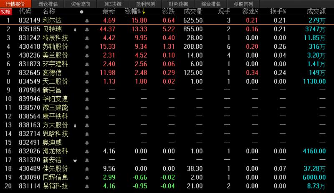The width and height of the screenshot is (334, 193).
Task: Toggle the 涨幅% descending sort arrow
Action: coord(144,11)
